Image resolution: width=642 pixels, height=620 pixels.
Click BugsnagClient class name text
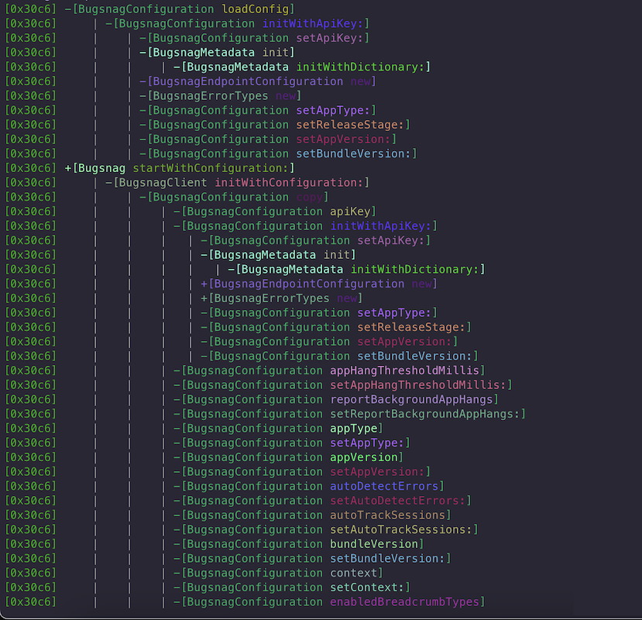click(163, 182)
